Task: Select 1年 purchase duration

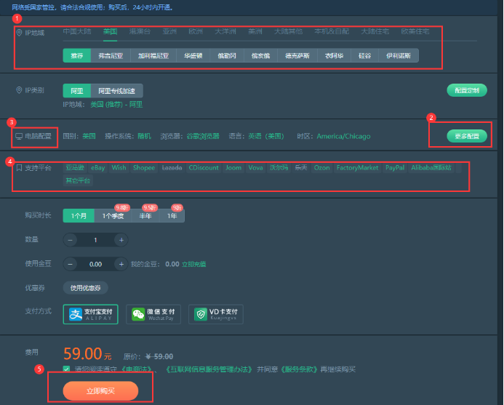Action: [x=172, y=216]
